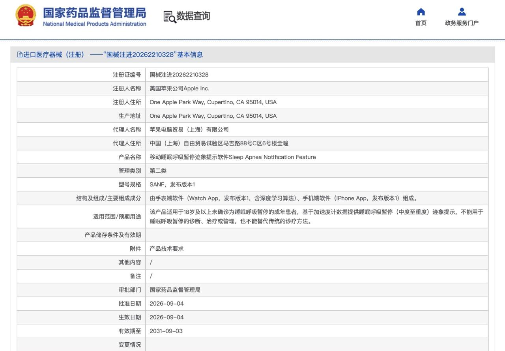Go to 首页 link text
Screen dimensions: 505x351
tap(421, 23)
